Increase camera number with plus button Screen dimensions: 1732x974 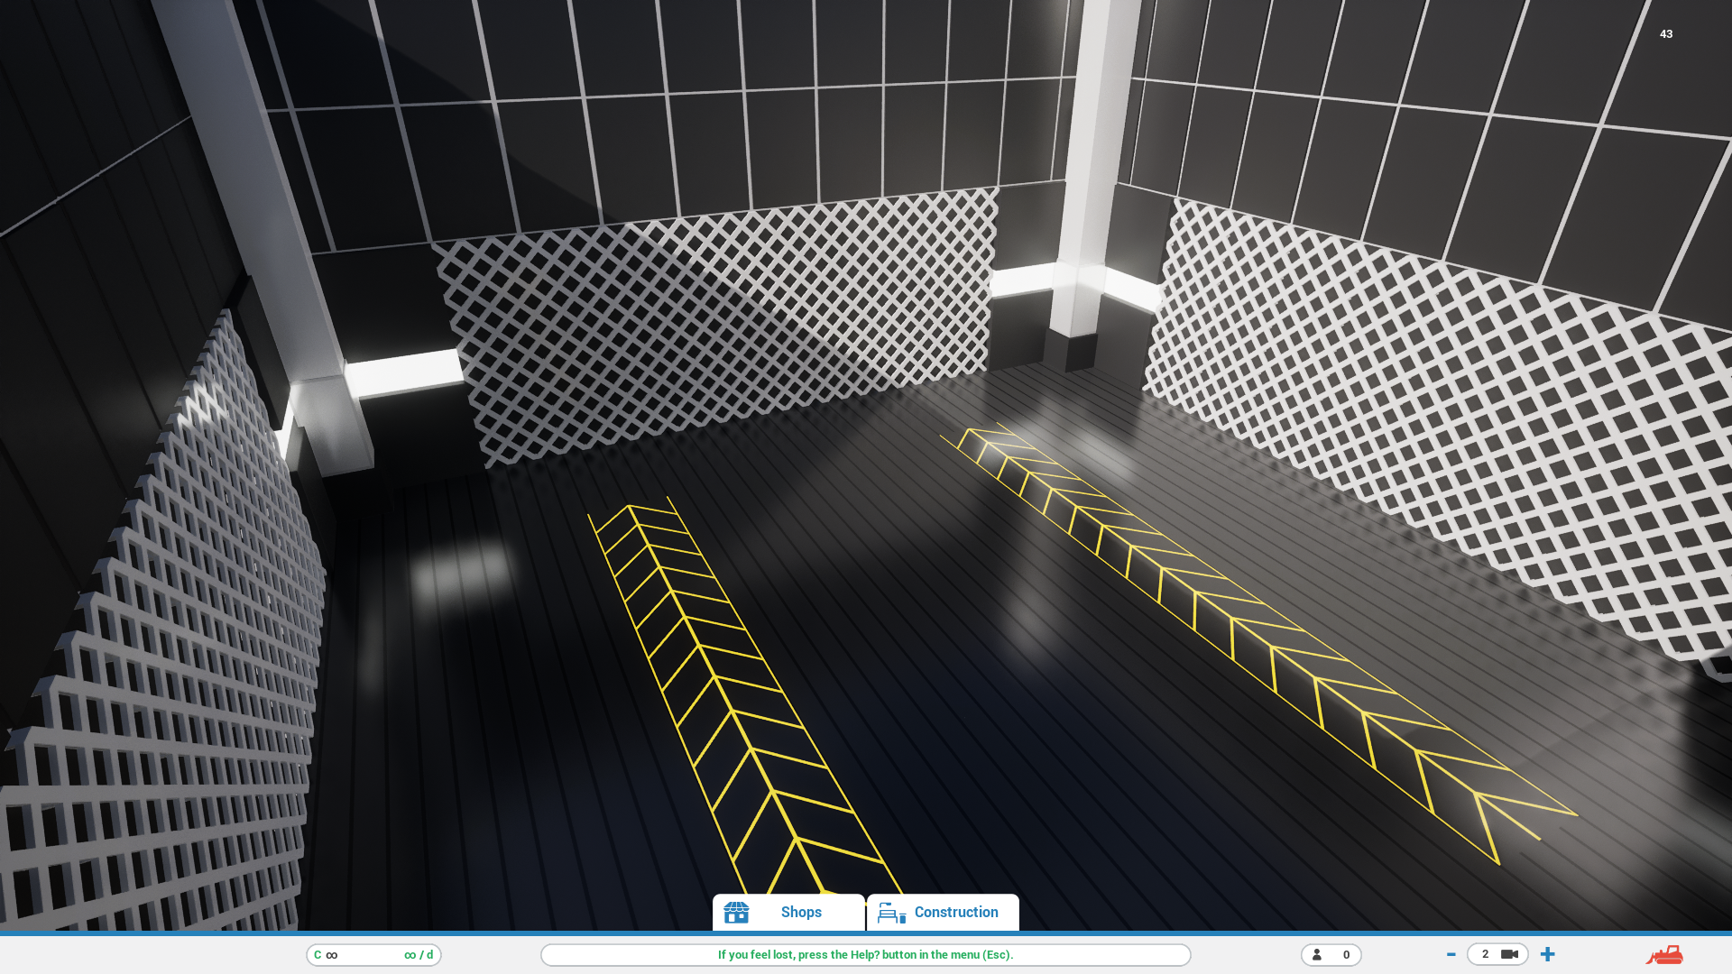click(1548, 954)
